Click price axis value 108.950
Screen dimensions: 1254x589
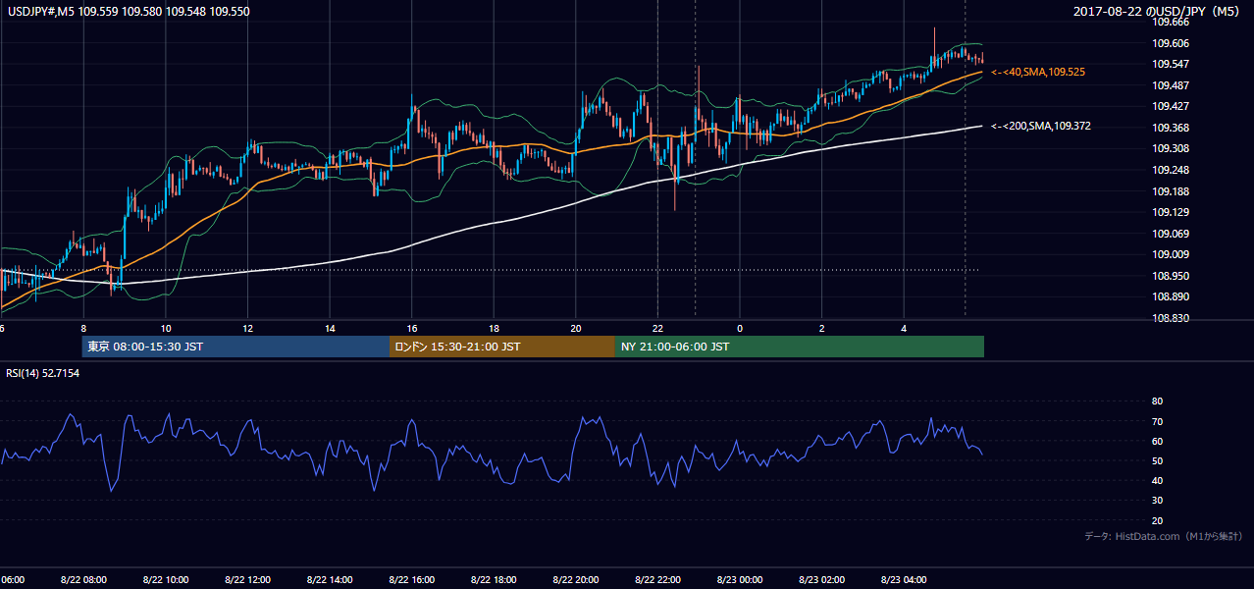click(1171, 277)
